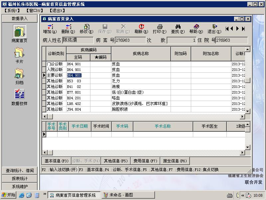This screenshot has height=200, width=266.
Task: Switch to 基本信息(F3) tab
Action: click(57, 161)
